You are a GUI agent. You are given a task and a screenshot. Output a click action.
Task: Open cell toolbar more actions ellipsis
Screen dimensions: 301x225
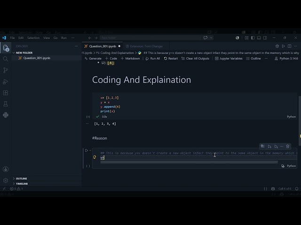pyautogui.click(x=282, y=146)
